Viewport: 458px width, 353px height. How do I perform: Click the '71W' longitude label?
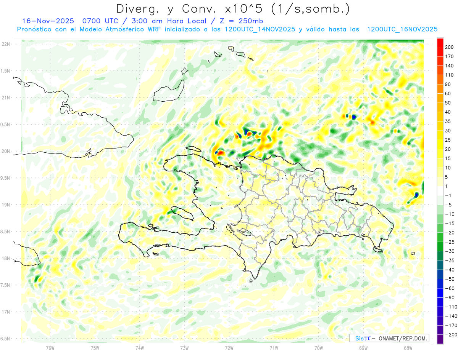click(x=274, y=348)
